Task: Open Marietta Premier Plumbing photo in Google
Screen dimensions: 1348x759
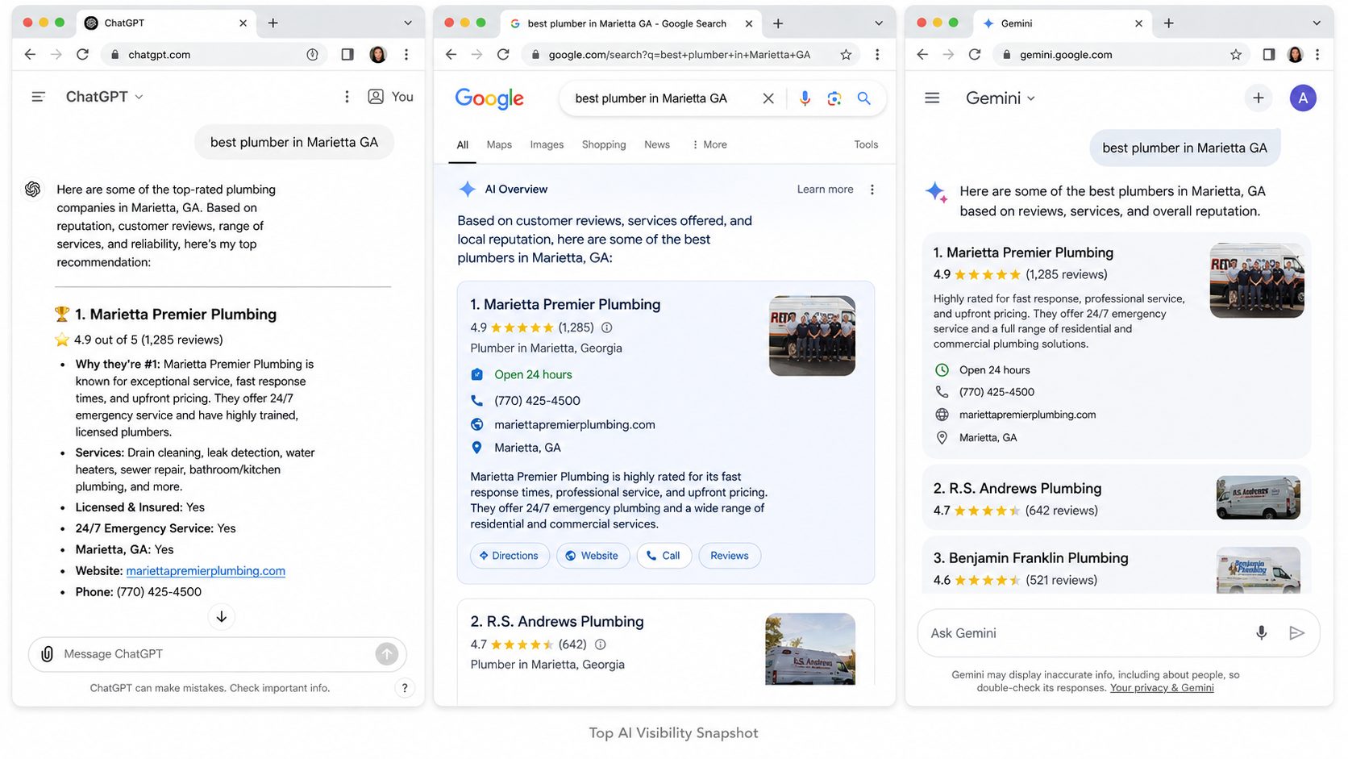Action: [x=812, y=336]
